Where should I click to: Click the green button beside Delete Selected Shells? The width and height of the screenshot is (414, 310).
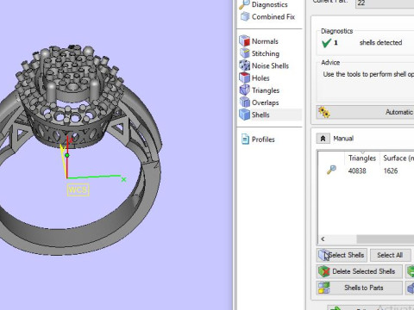(x=410, y=271)
